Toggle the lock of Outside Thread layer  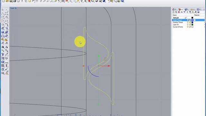pos(190,22)
